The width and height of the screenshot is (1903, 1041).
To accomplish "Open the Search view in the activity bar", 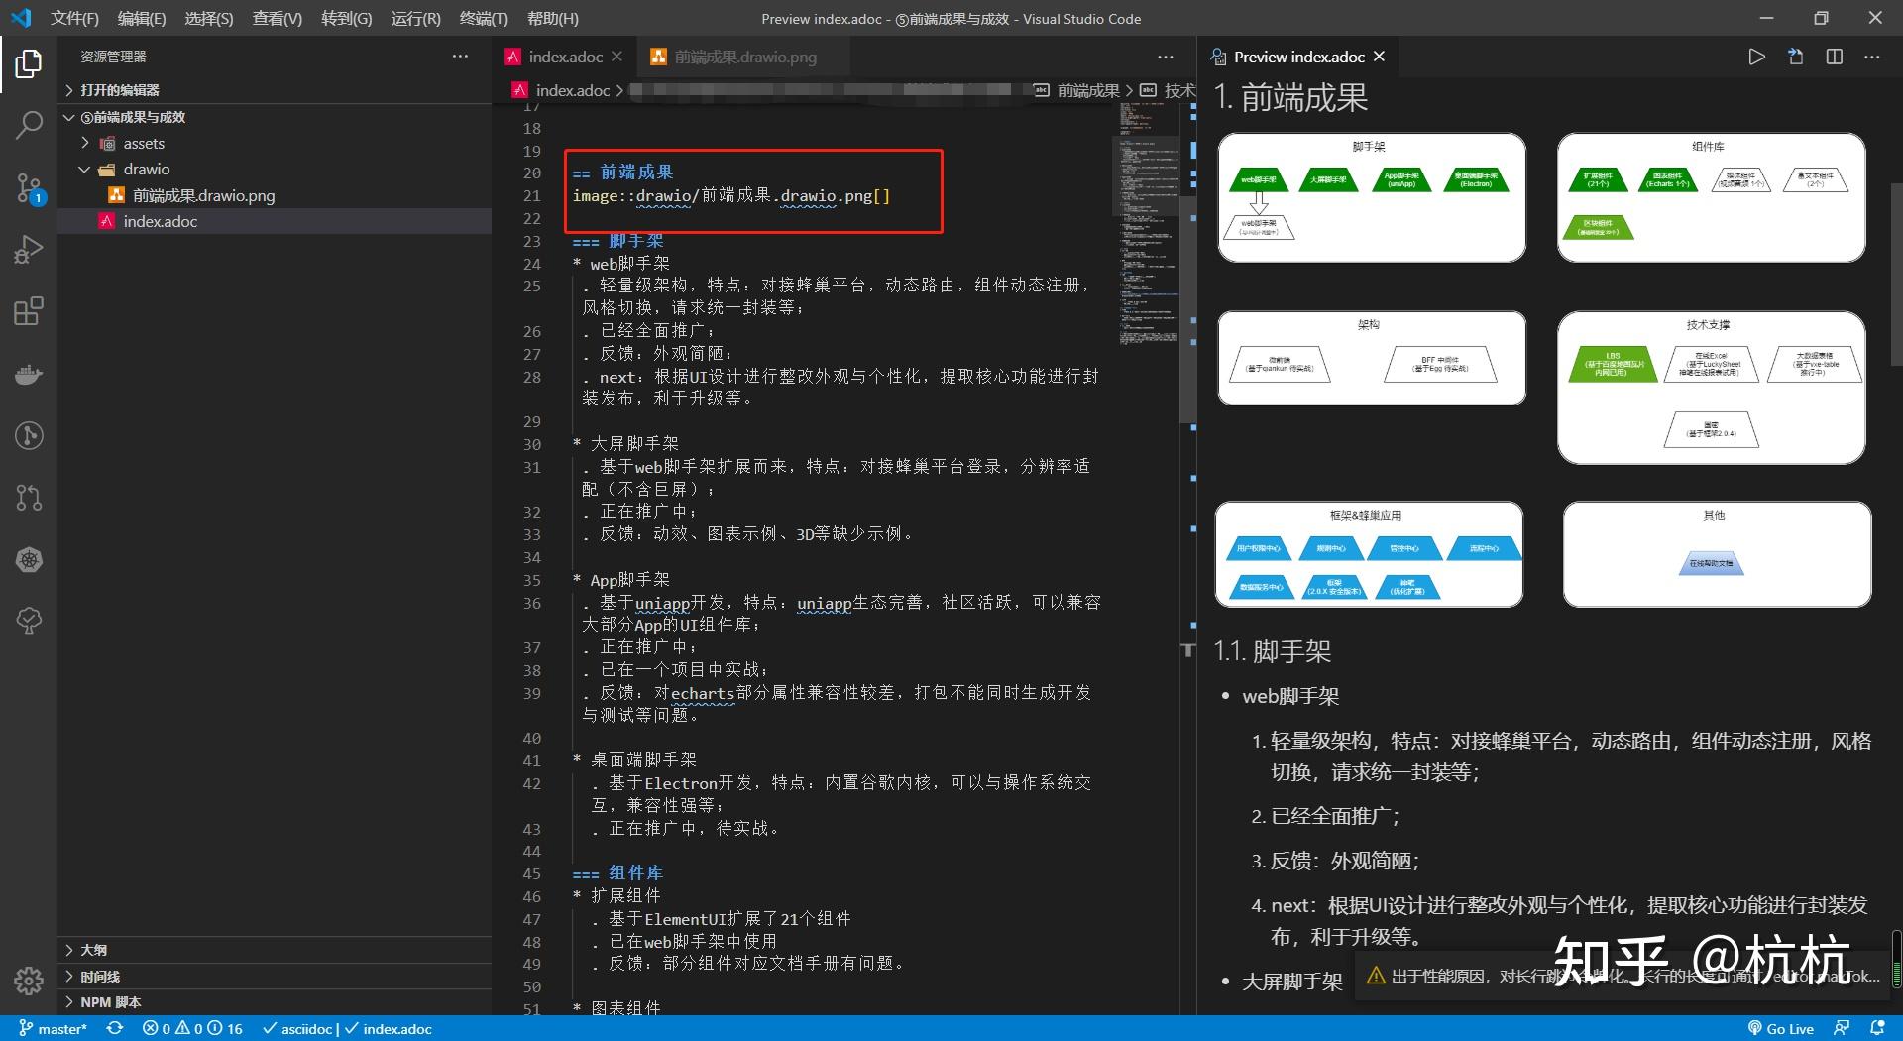I will click(29, 125).
